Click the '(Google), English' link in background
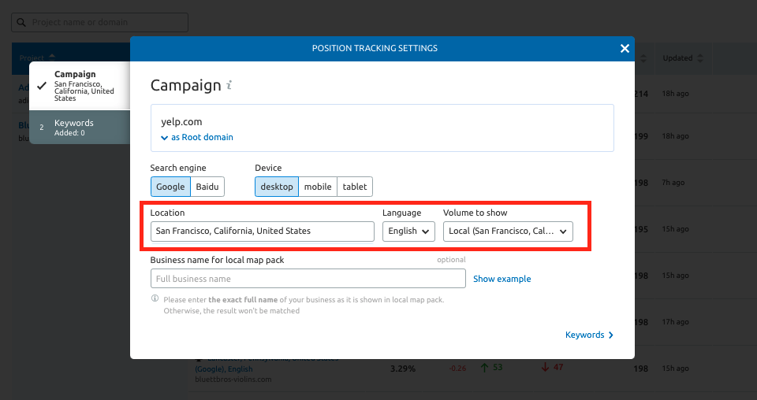Image resolution: width=757 pixels, height=400 pixels. (223, 369)
